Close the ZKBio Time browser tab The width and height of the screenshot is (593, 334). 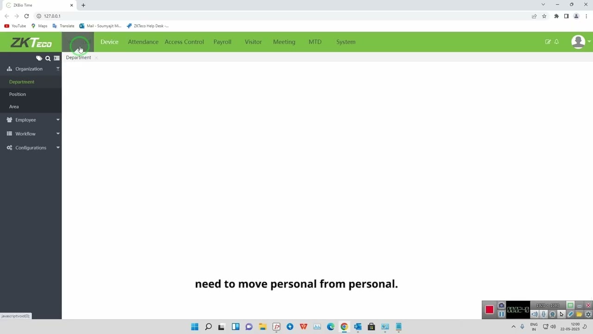[x=72, y=5]
